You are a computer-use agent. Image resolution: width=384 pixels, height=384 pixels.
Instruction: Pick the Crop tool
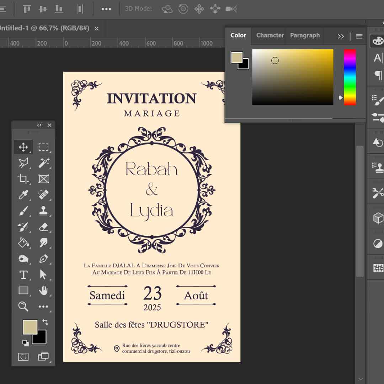[23, 178]
